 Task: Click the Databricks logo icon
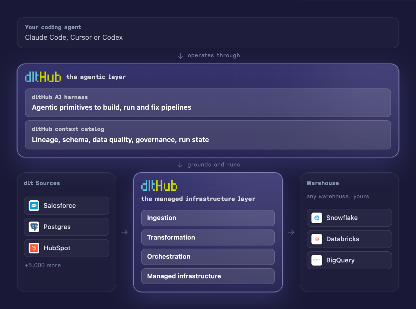317,239
